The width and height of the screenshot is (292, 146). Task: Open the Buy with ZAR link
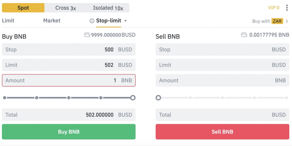tap(267, 21)
